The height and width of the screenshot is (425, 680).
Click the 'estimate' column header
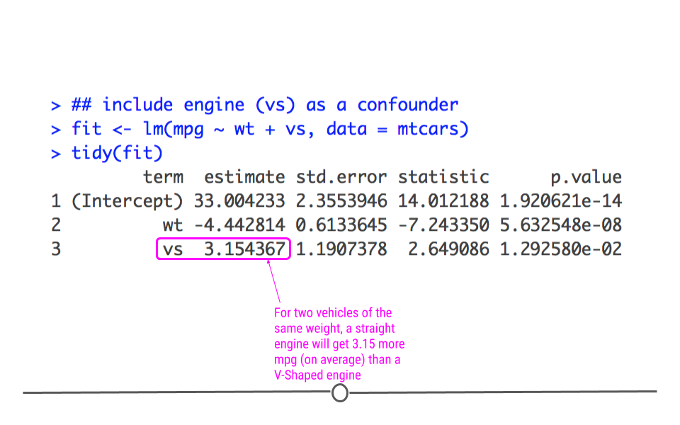tap(244, 177)
